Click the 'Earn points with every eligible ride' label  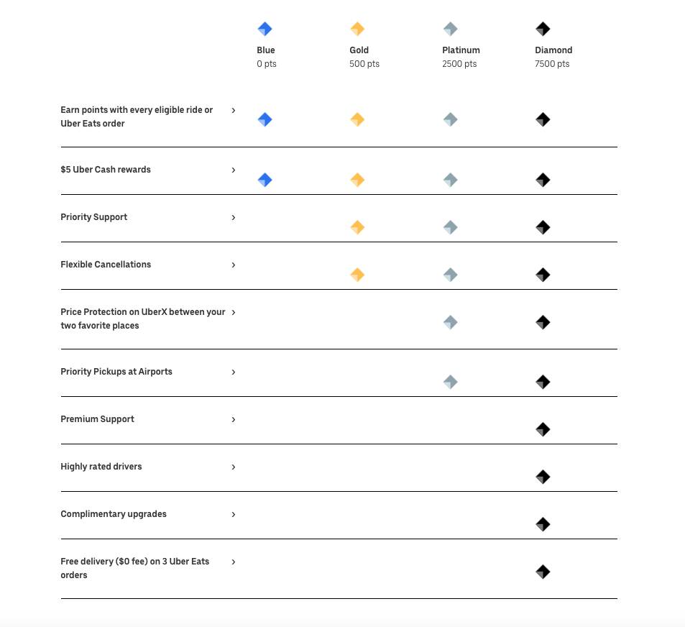click(137, 116)
